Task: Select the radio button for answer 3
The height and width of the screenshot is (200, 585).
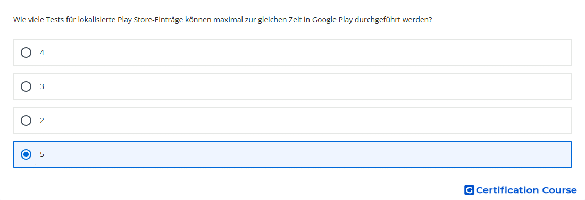Action: pyautogui.click(x=26, y=86)
